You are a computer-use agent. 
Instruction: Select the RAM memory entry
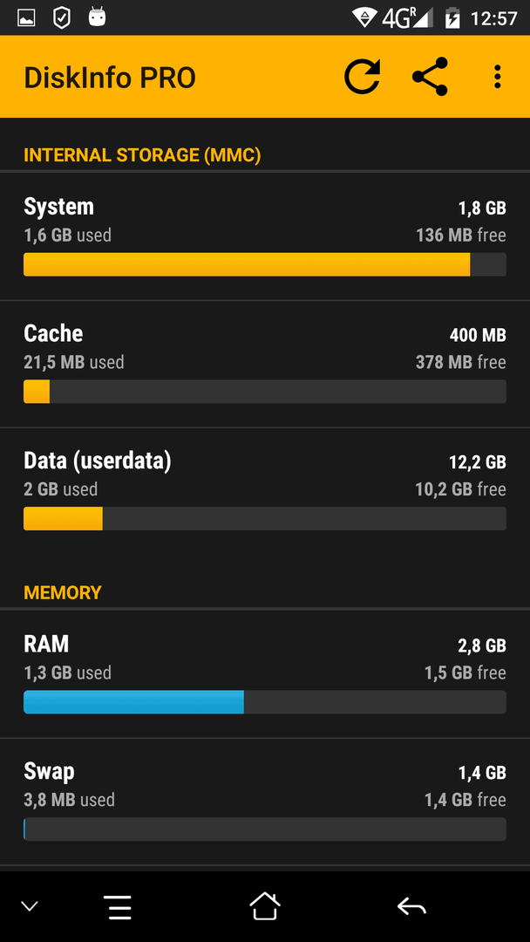[265, 674]
